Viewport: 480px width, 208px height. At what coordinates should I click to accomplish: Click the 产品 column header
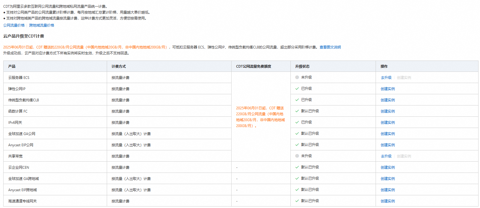click(55, 66)
